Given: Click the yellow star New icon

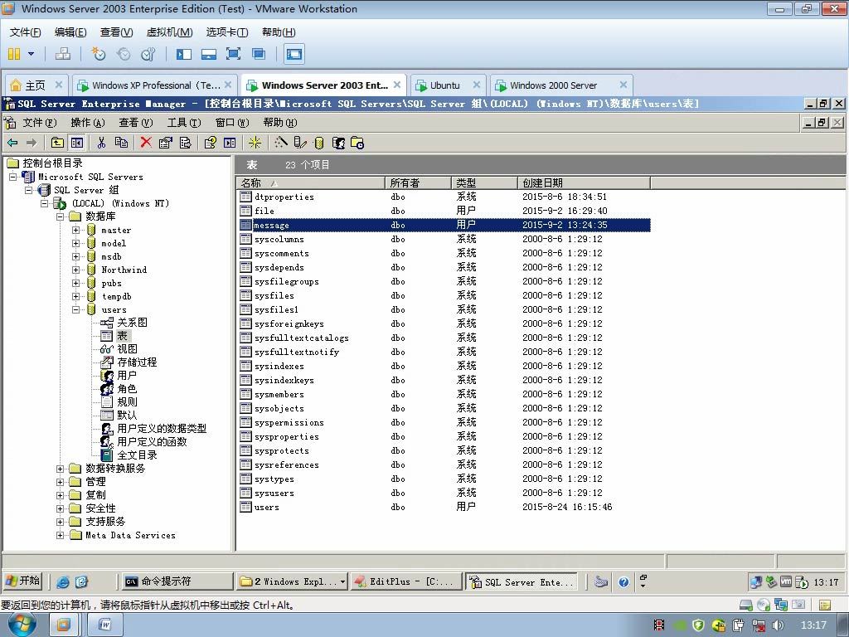Looking at the screenshot, I should point(255,143).
